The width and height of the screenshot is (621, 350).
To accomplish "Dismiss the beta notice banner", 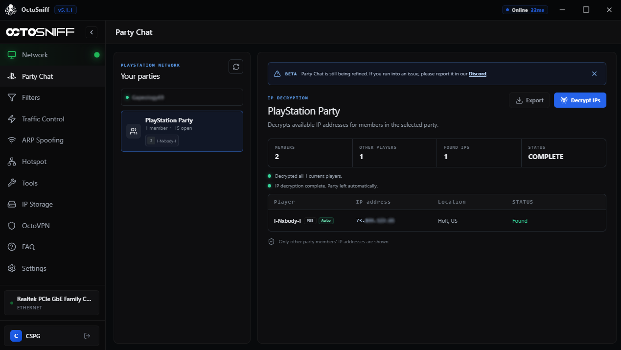I will pos(595,74).
